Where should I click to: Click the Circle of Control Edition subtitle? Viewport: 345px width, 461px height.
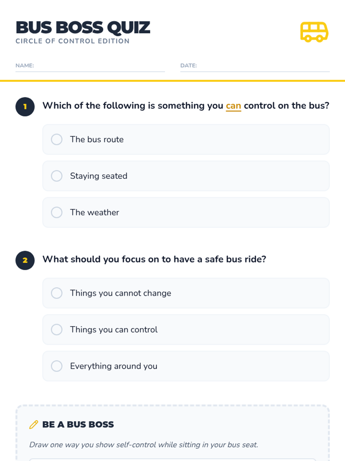72,41
